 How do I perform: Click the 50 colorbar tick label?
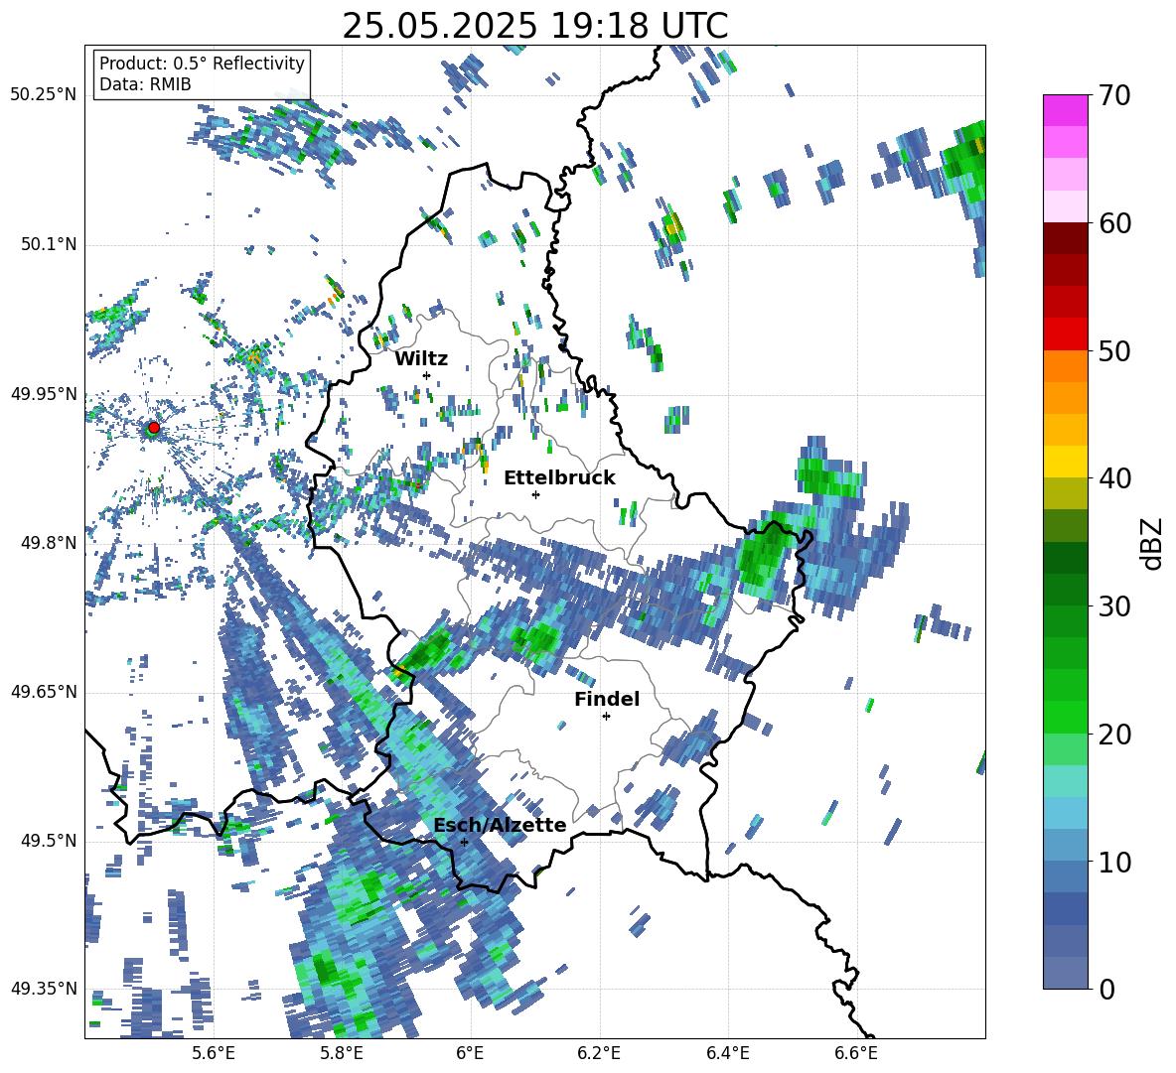(x=1113, y=350)
